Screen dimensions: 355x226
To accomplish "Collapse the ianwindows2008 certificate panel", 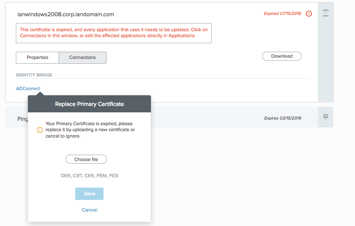I will (325, 14).
